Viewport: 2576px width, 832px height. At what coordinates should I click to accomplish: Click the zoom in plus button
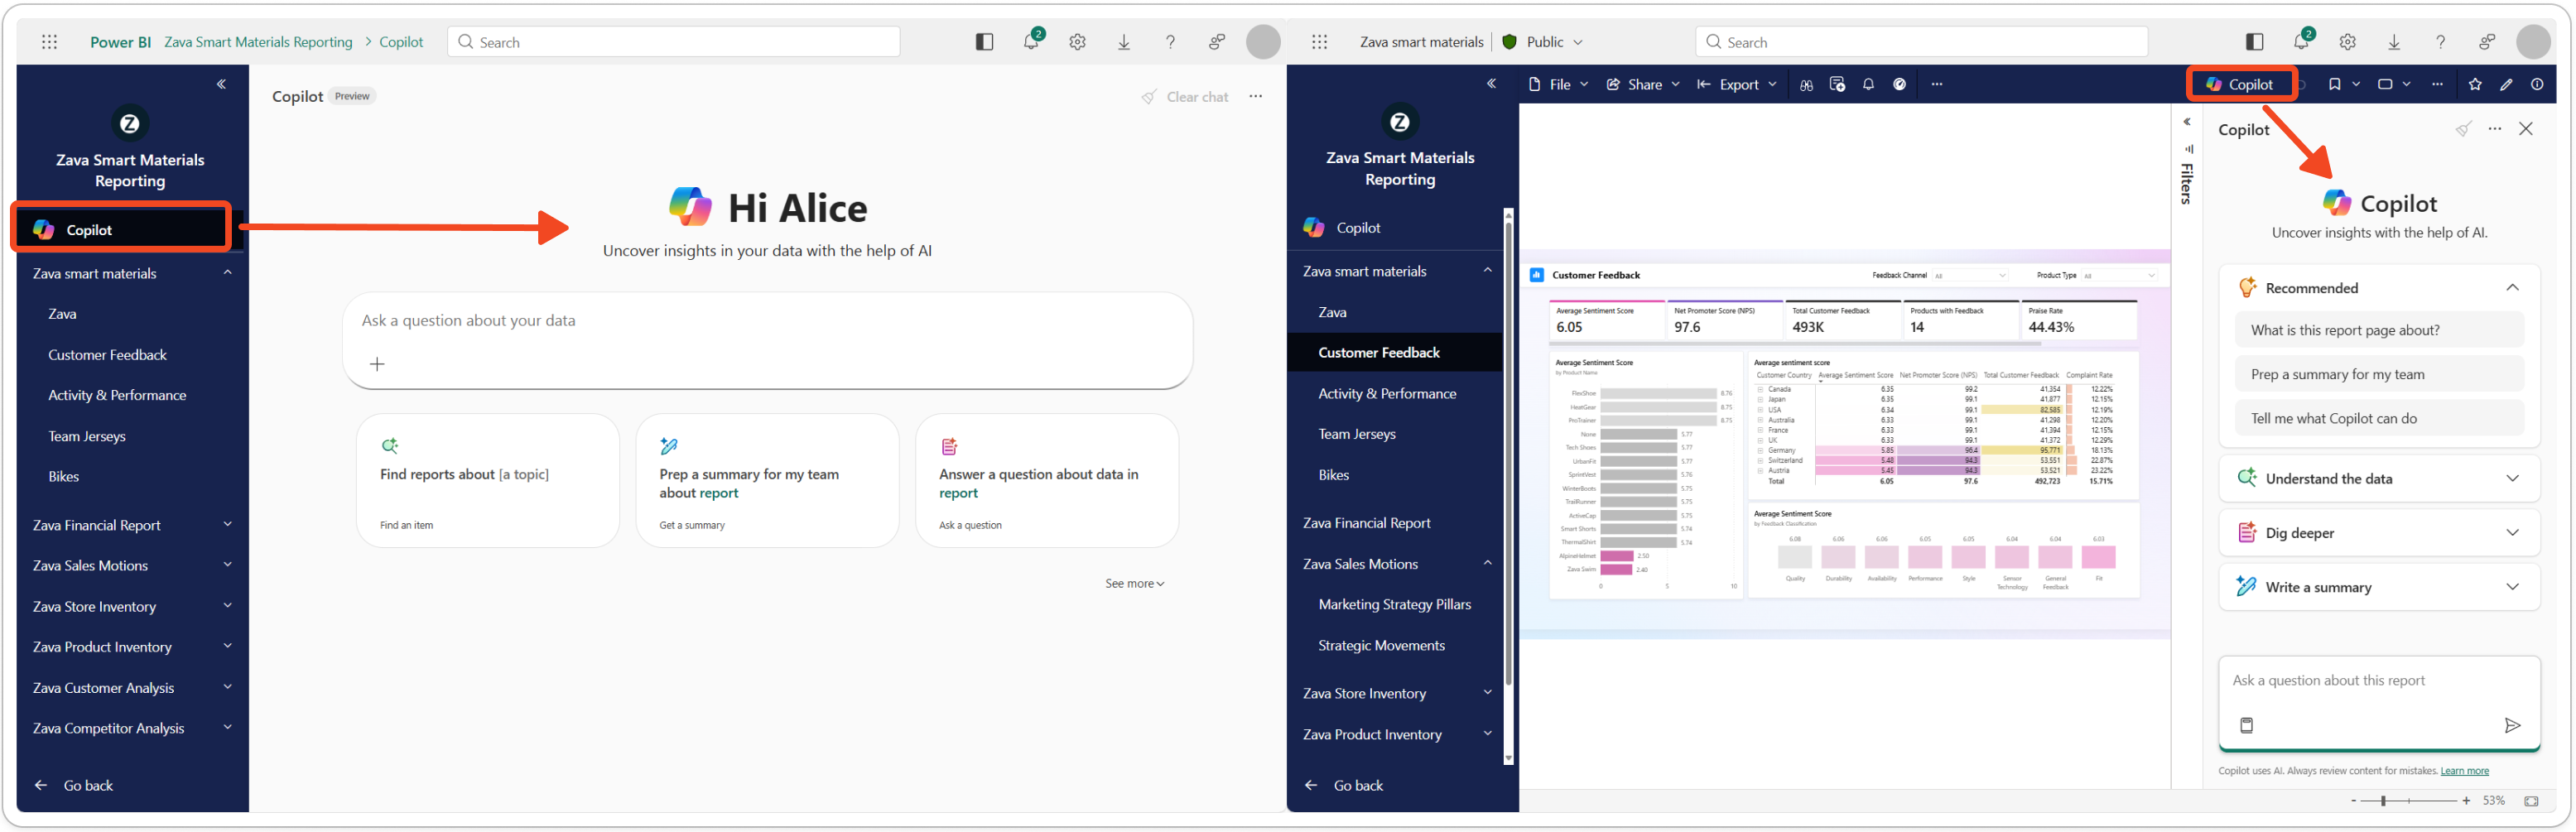click(2466, 801)
